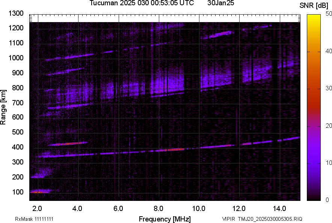Click the red echo trace near 9 MHz

click(x=175, y=149)
